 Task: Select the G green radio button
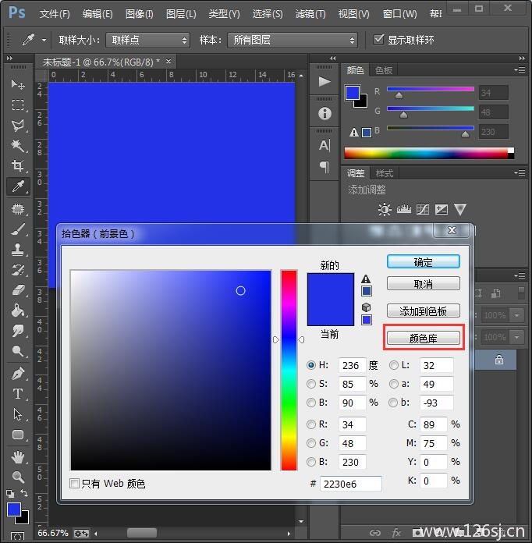point(311,443)
